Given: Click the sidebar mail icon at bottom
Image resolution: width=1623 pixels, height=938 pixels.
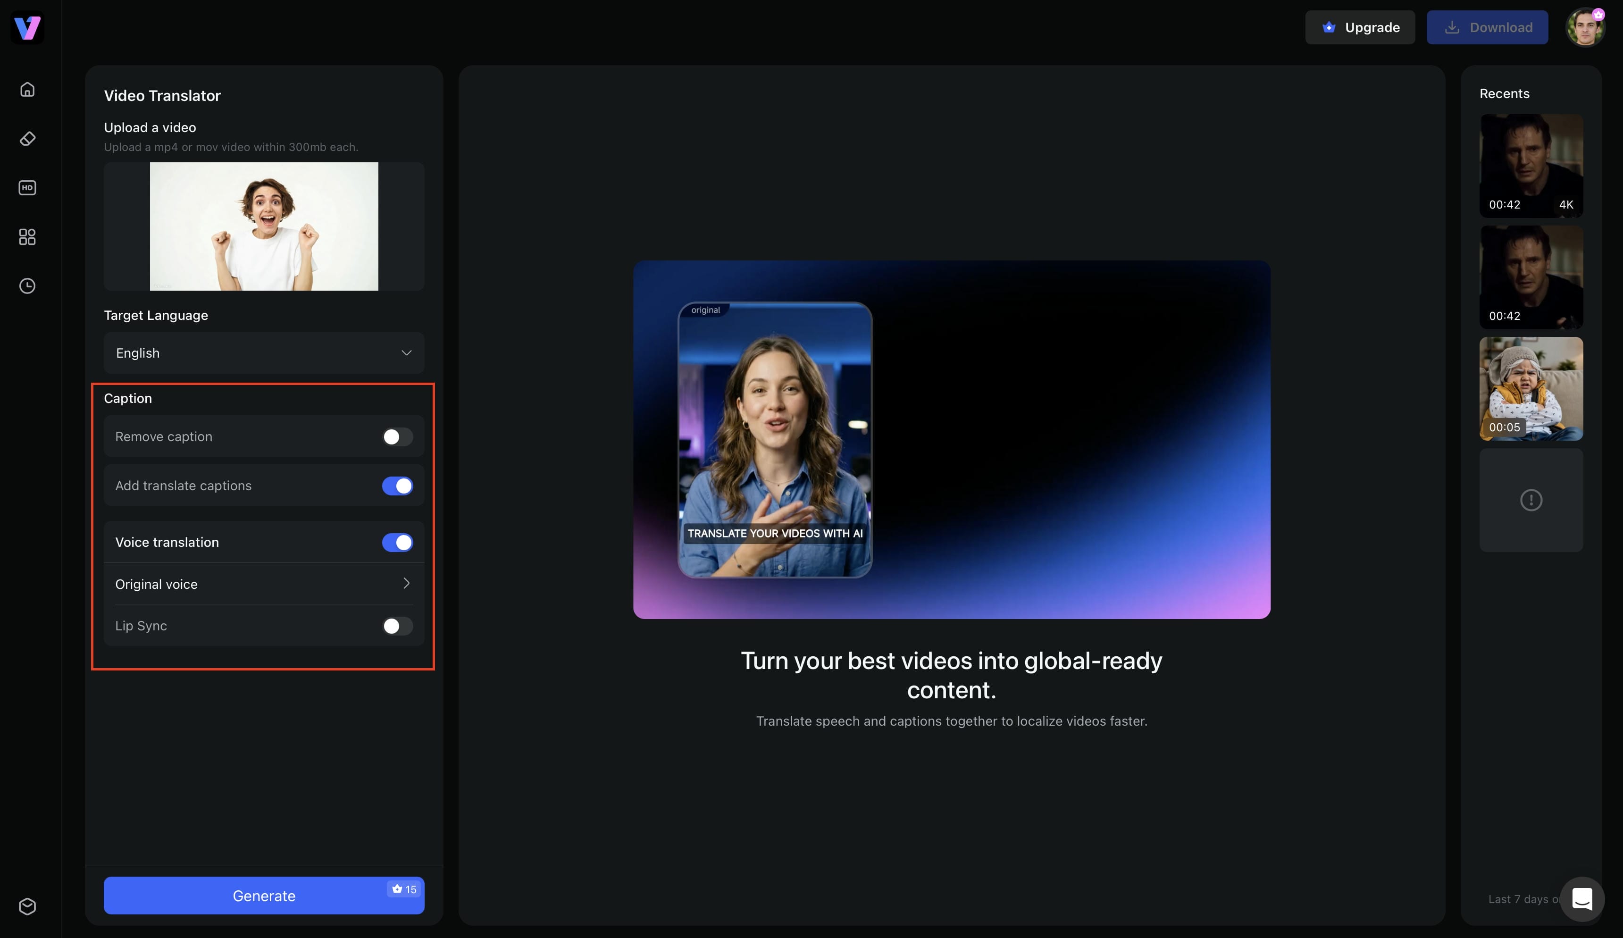Looking at the screenshot, I should [27, 906].
